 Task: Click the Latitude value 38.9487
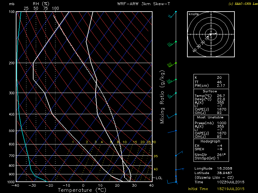pos(224,173)
